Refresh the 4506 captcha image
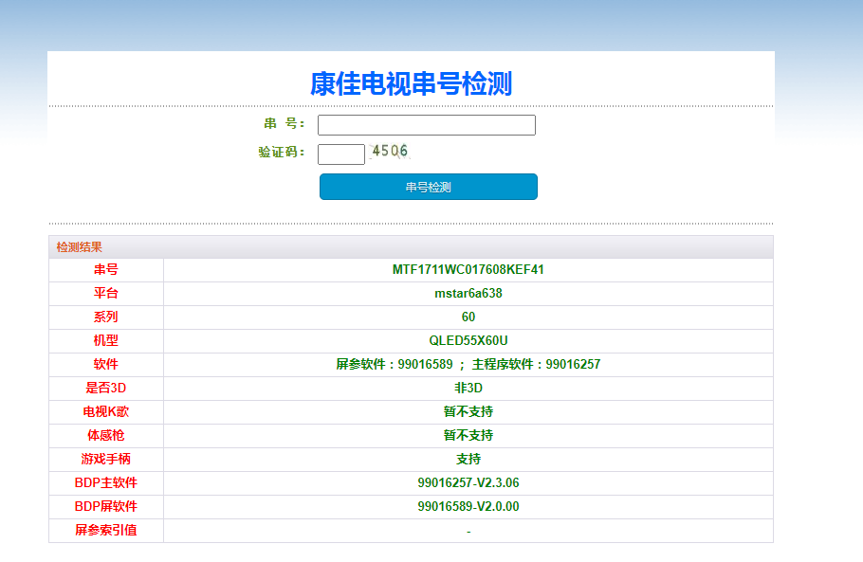863x562 pixels. (x=390, y=151)
